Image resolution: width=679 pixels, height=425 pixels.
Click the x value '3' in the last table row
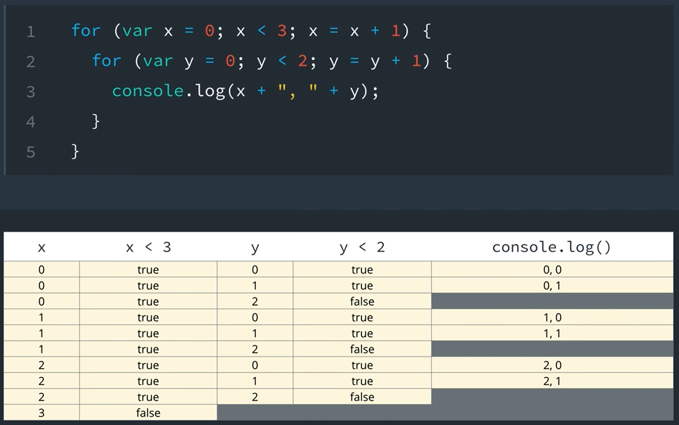click(41, 413)
